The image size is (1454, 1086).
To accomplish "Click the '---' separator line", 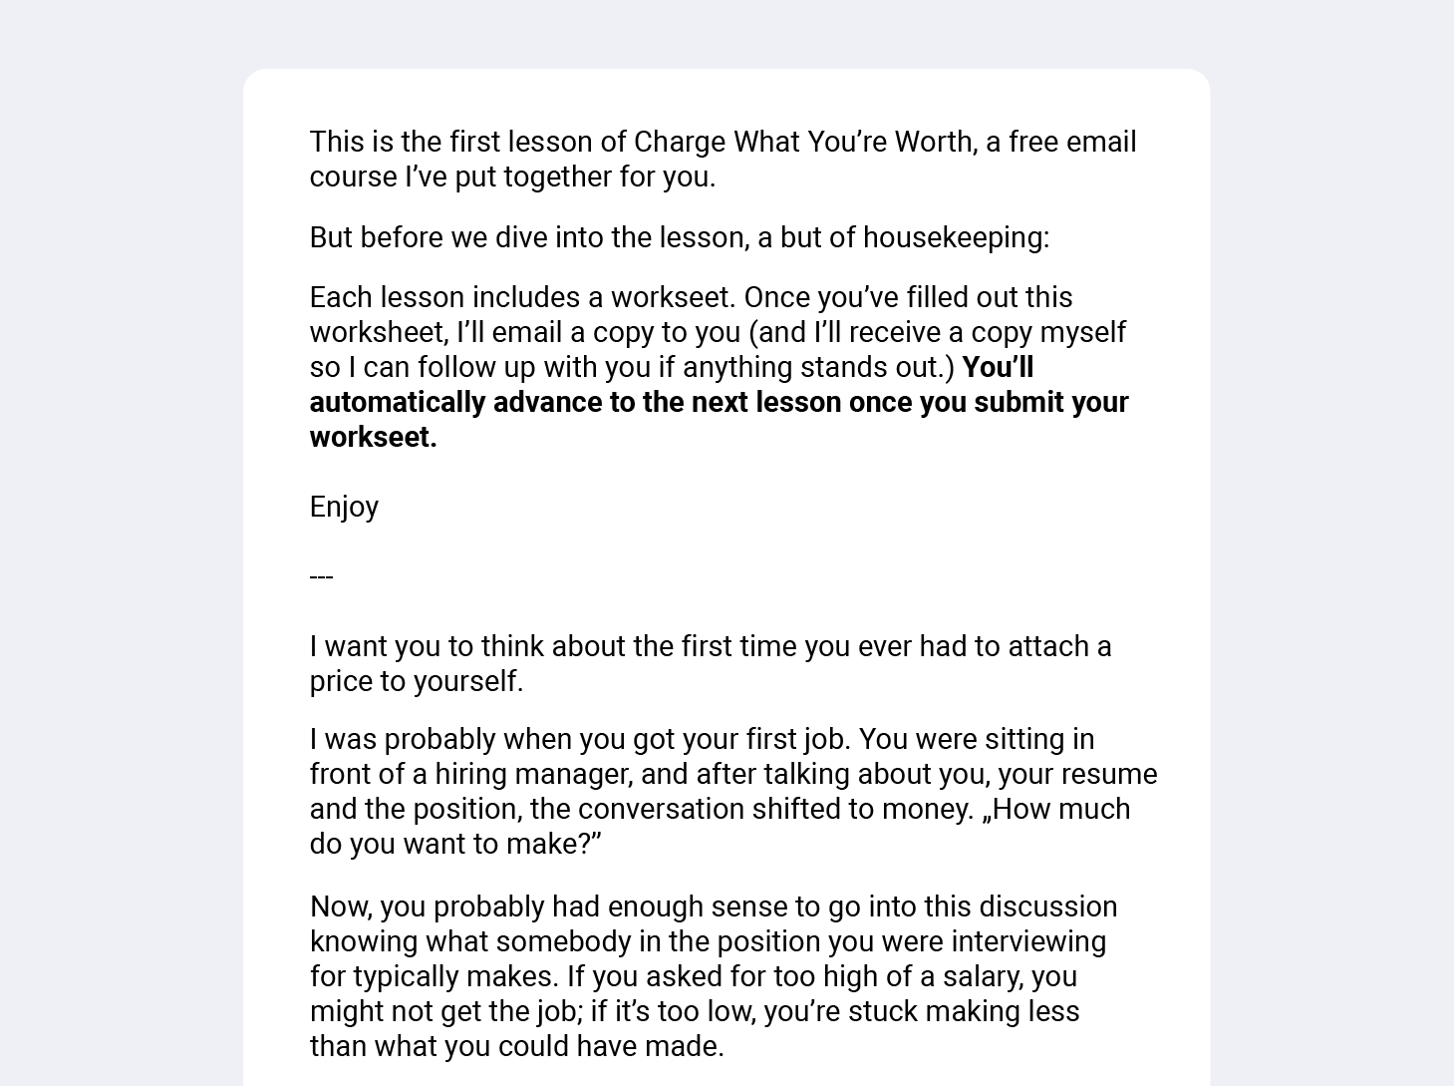I will coord(321,576).
